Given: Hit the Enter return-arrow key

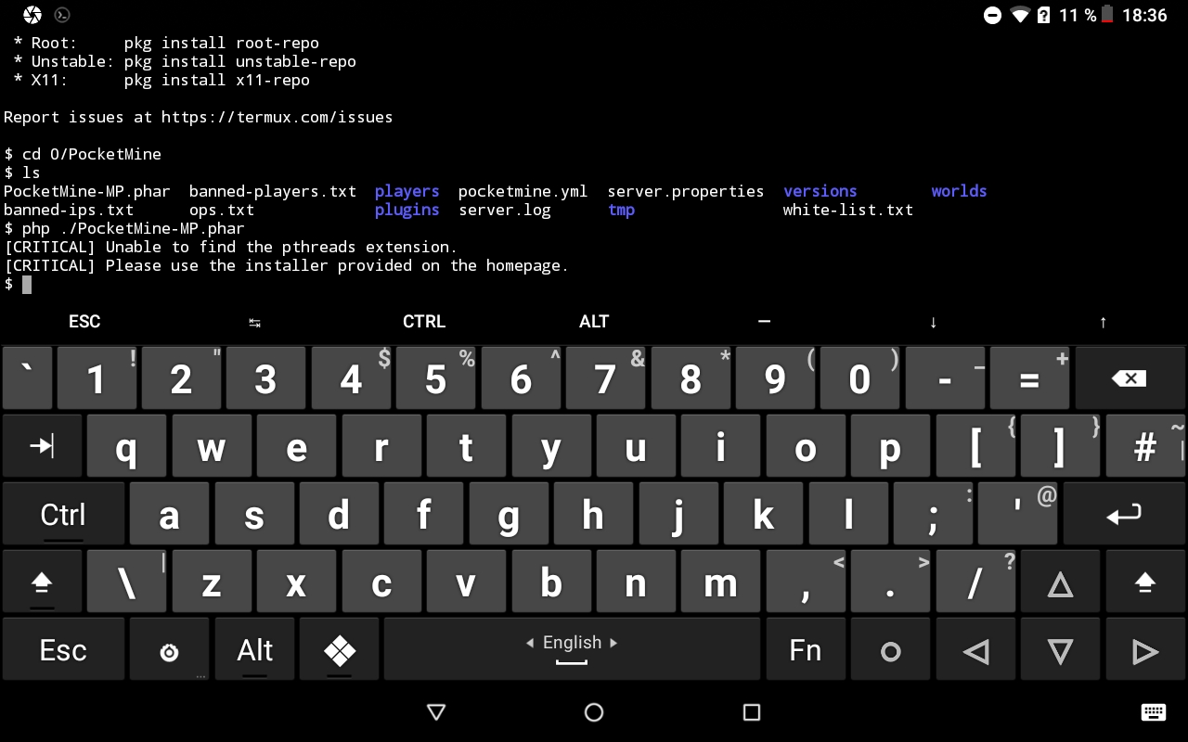Looking at the screenshot, I should coord(1124,514).
